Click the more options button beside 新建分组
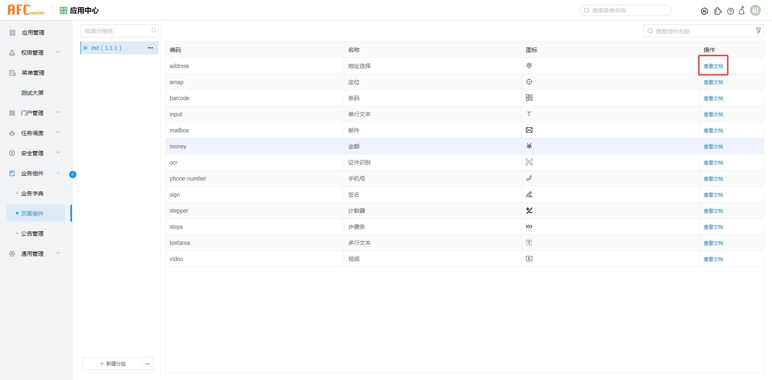This screenshot has width=772, height=380. (x=148, y=364)
